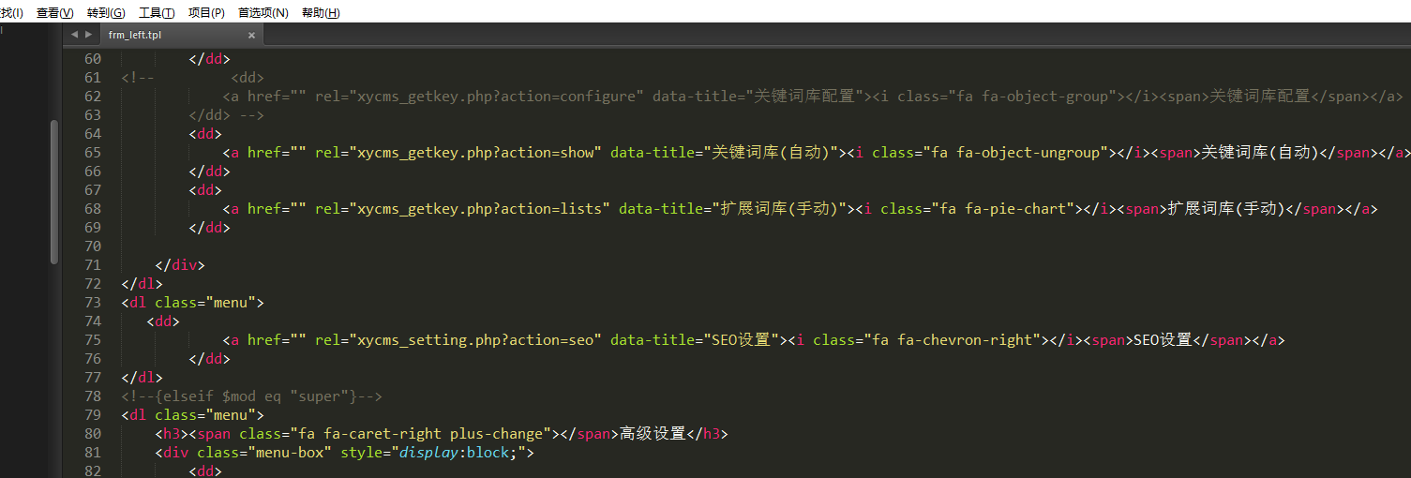Click line number 60 in the gutter
1411x478 pixels.
(x=92, y=59)
